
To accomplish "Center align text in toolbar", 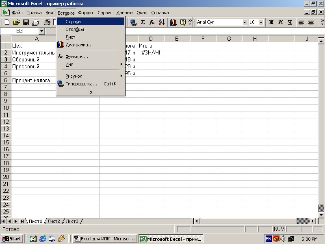I will (x=311, y=22).
